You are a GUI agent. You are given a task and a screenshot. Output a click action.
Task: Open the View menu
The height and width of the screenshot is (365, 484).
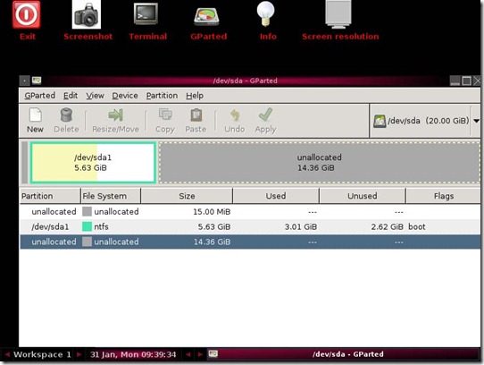(x=95, y=96)
